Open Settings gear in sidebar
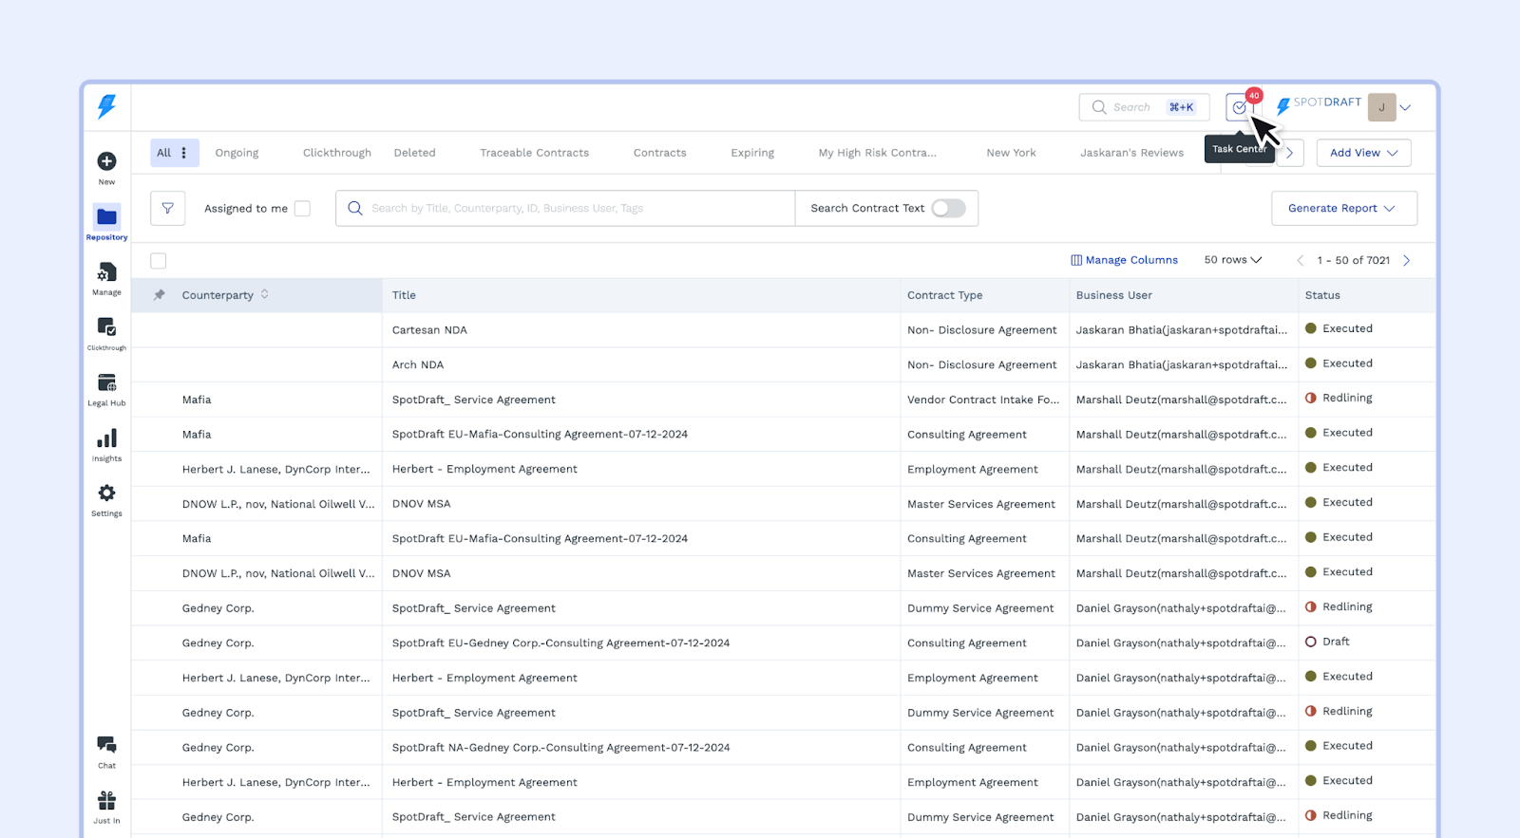 pyautogui.click(x=106, y=494)
